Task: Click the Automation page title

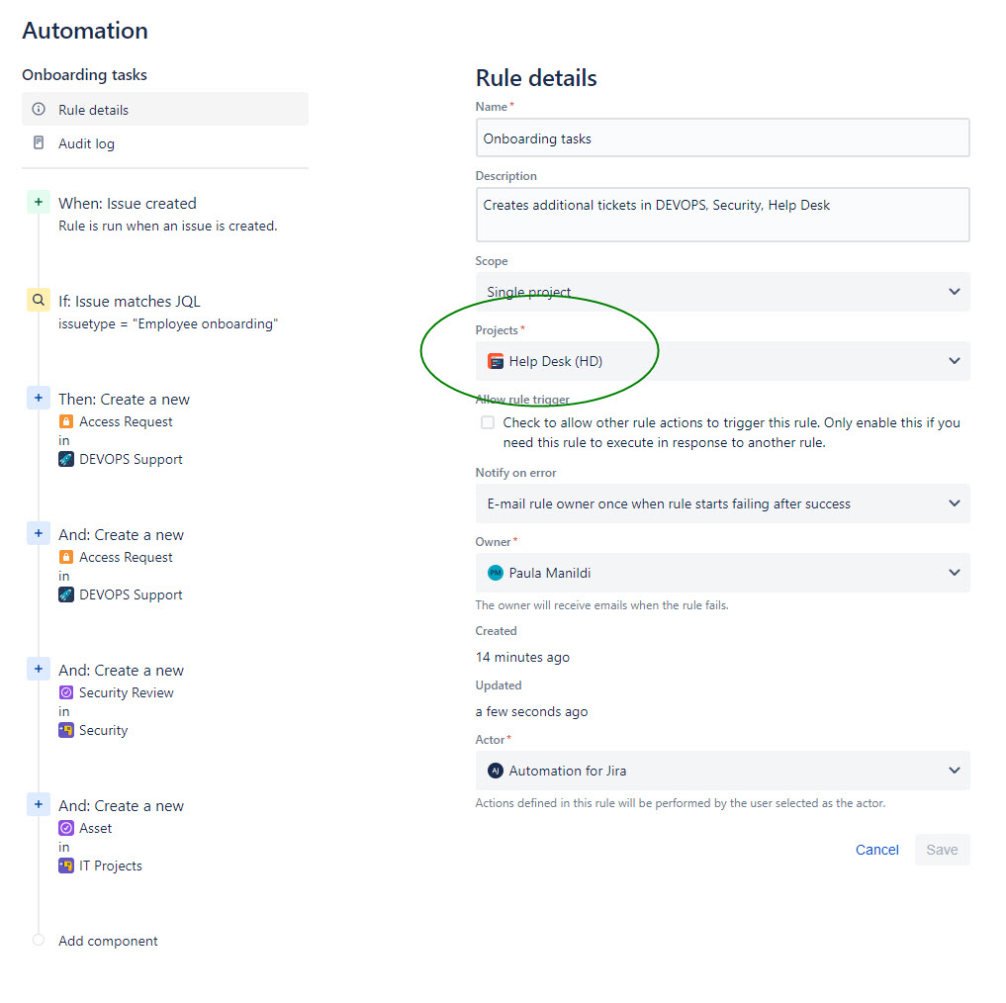Action: click(85, 30)
